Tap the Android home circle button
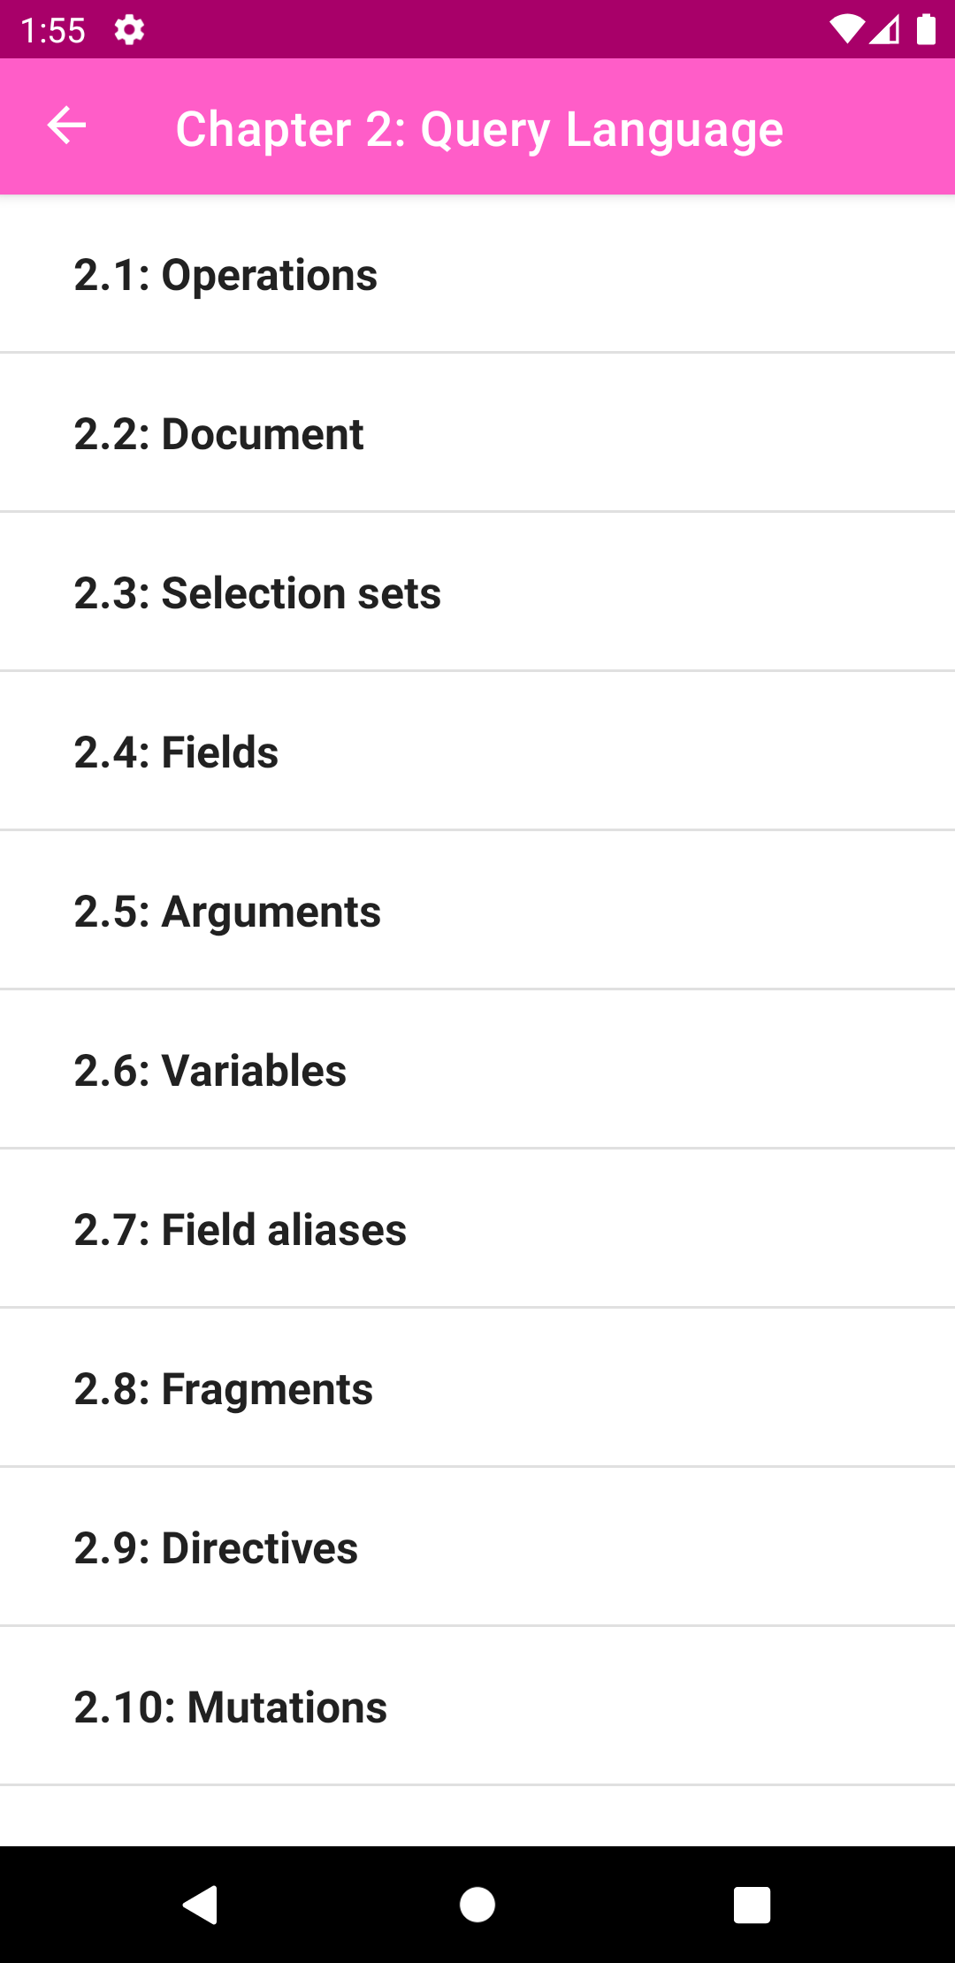This screenshot has height=1963, width=955. (477, 1905)
